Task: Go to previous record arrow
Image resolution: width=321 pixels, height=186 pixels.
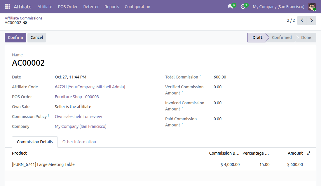Action: point(302,20)
